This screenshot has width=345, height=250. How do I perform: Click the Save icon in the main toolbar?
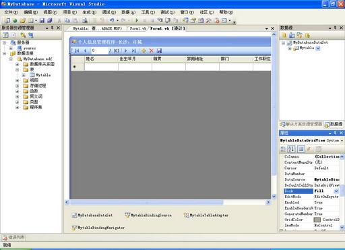(x=42, y=20)
